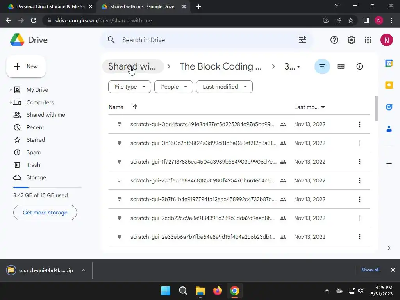Open the Google apps grid
This screenshot has height=300, width=400.
click(x=368, y=40)
